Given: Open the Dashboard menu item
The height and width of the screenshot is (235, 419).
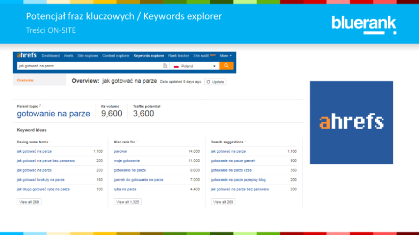Looking at the screenshot, I should [51, 55].
